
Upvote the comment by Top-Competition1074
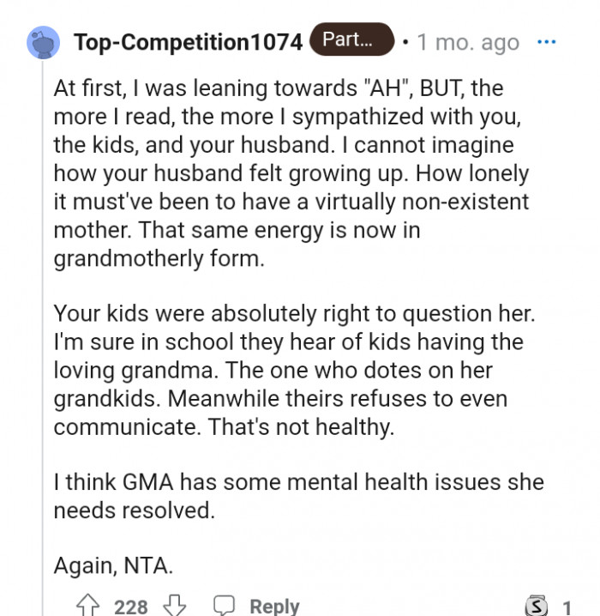(88, 606)
